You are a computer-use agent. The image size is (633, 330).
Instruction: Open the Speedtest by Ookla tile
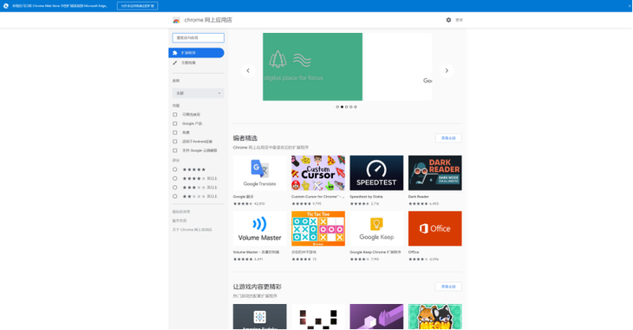[376, 173]
